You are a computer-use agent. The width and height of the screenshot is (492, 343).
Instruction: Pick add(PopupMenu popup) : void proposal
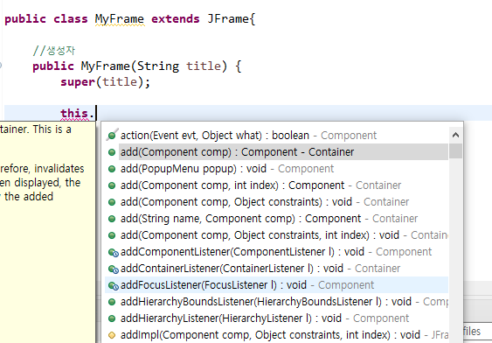pyautogui.click(x=276, y=169)
